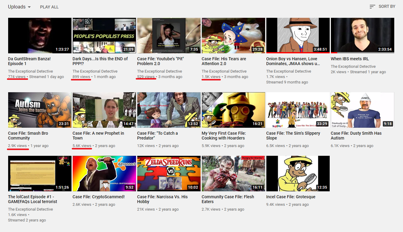The width and height of the screenshot is (403, 232).
Task: Open title 'Case File: The Sim's Slippery Slope'
Action: coord(293,136)
